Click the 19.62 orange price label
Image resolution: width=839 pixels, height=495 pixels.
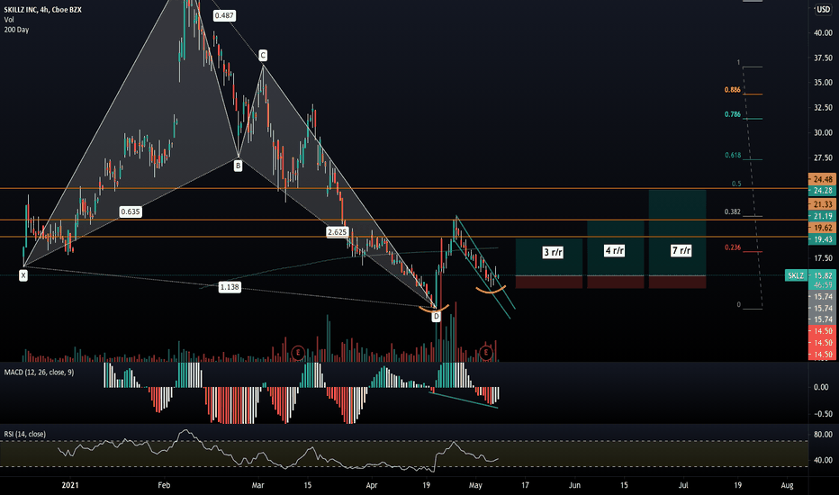point(823,228)
